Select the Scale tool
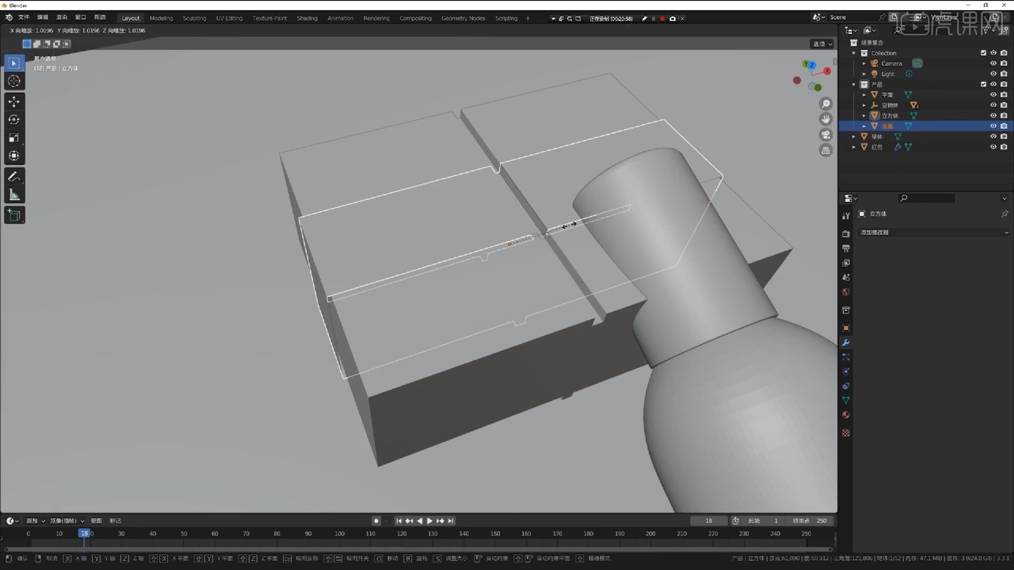This screenshot has width=1014, height=570. tap(14, 138)
